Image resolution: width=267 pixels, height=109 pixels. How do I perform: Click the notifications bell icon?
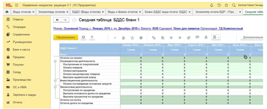point(212,5)
